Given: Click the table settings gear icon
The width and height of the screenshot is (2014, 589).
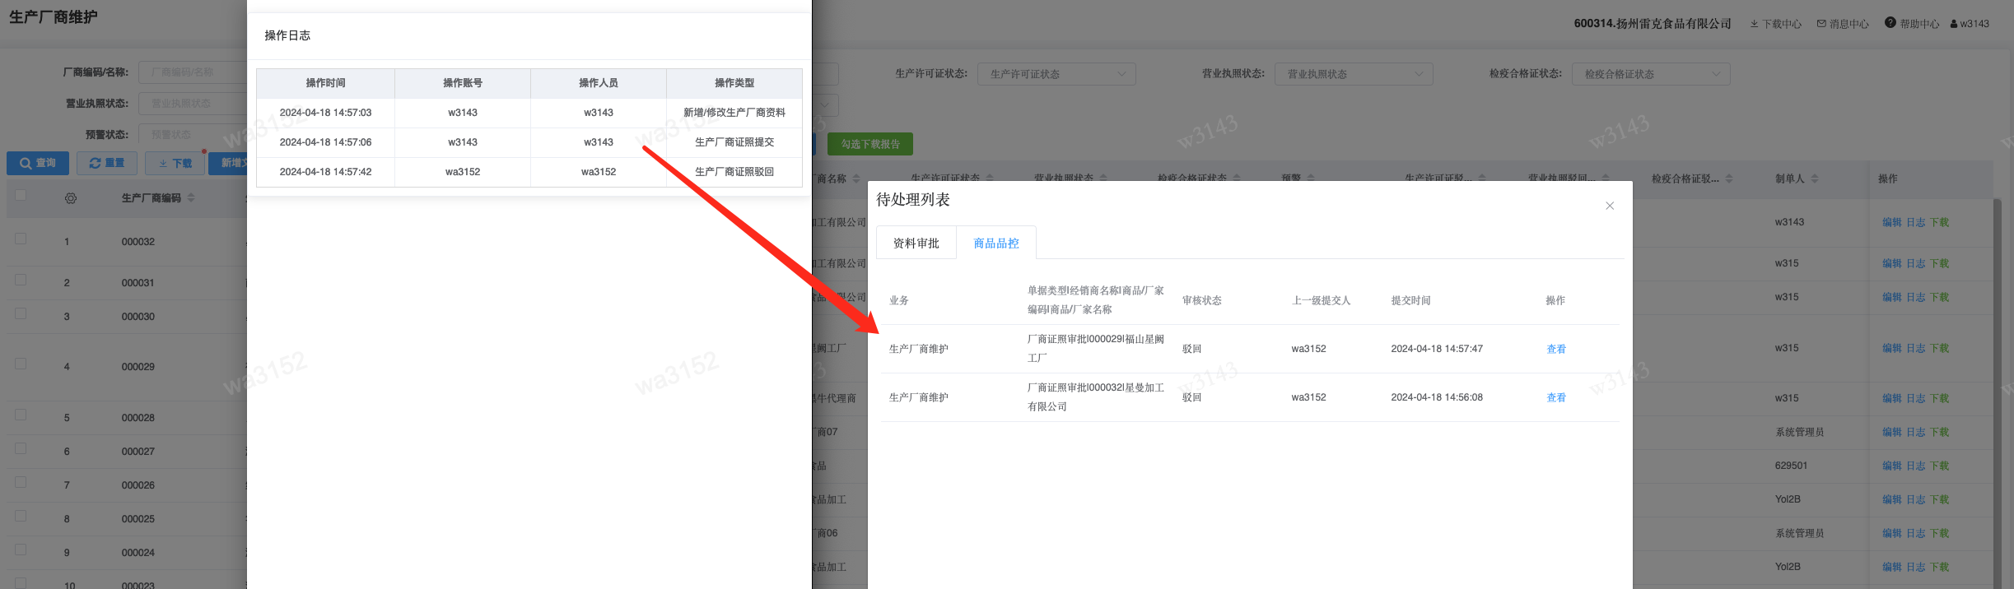Looking at the screenshot, I should [x=71, y=198].
